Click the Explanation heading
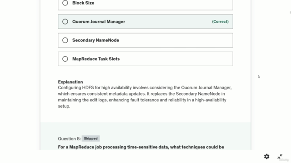291x163 pixels. click(70, 82)
